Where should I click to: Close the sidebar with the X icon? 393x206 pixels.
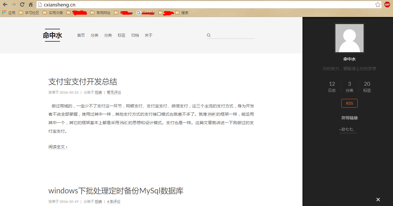point(378,200)
